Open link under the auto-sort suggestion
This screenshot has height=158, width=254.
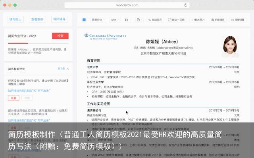[x=29, y=90]
